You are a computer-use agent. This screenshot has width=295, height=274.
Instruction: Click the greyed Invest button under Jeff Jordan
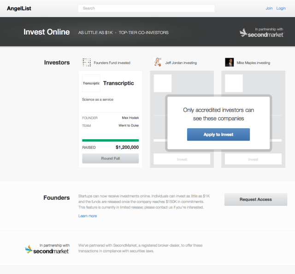[182, 159]
